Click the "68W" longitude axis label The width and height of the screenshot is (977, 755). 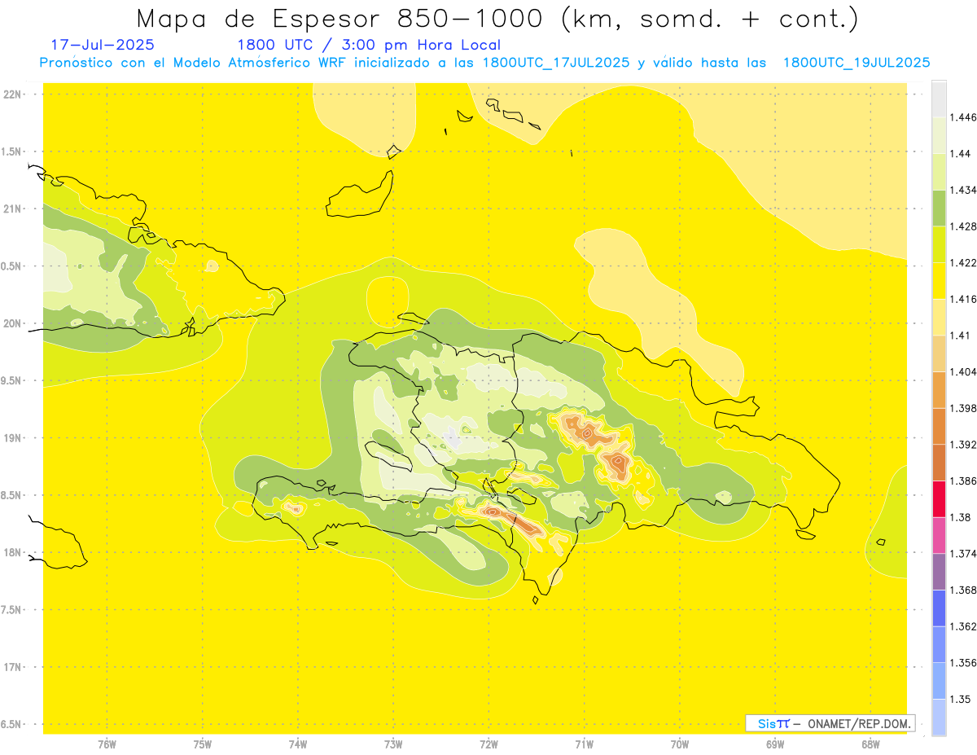coord(870,745)
